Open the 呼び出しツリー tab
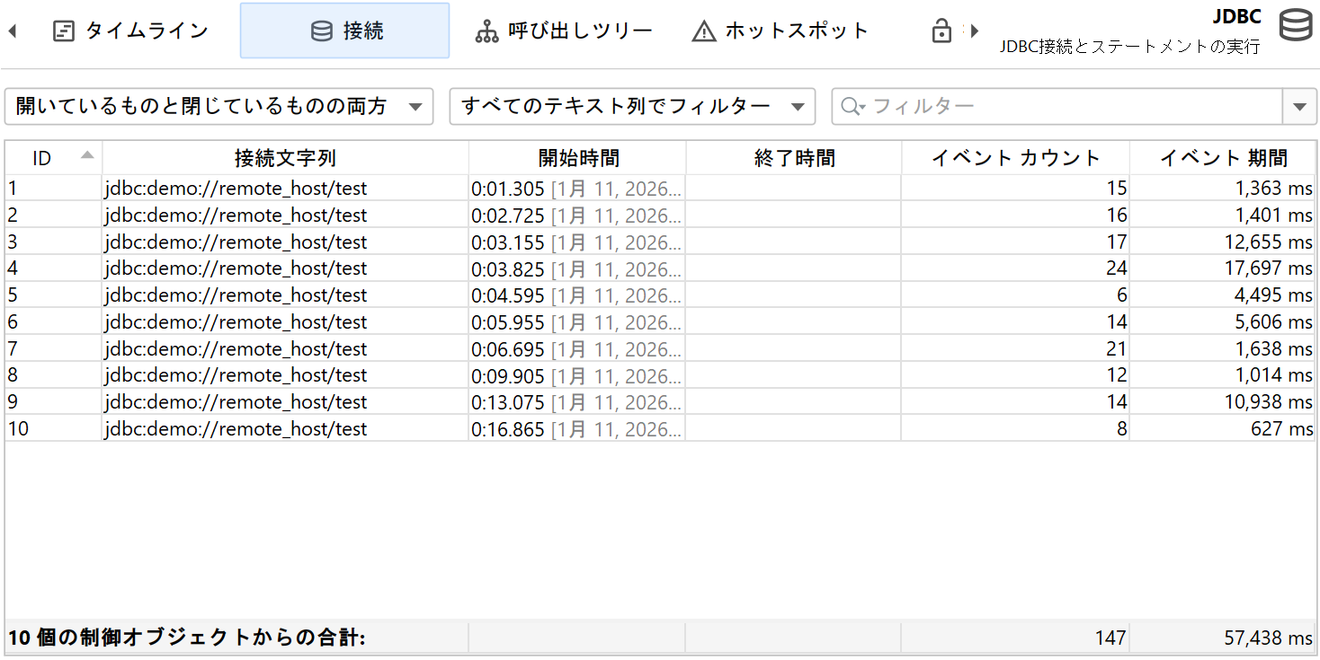This screenshot has height=660, width=1320. click(564, 31)
